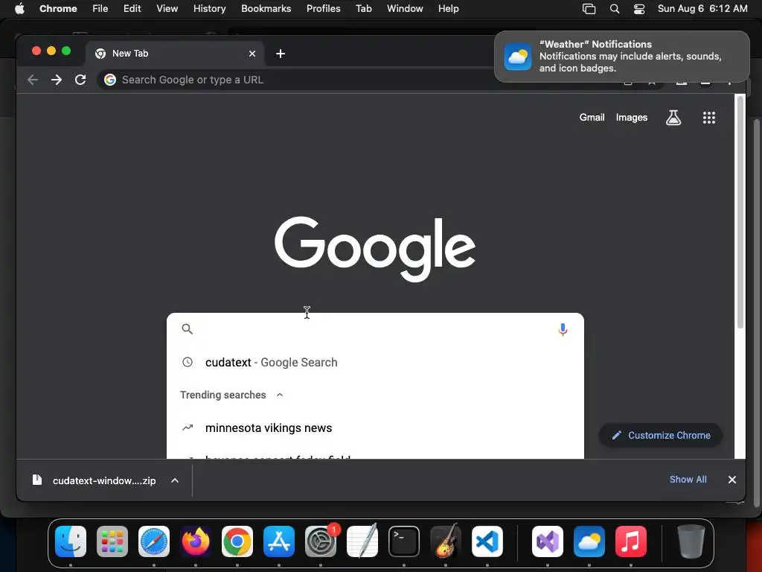Open Launchpad in the dock

[x=112, y=541]
